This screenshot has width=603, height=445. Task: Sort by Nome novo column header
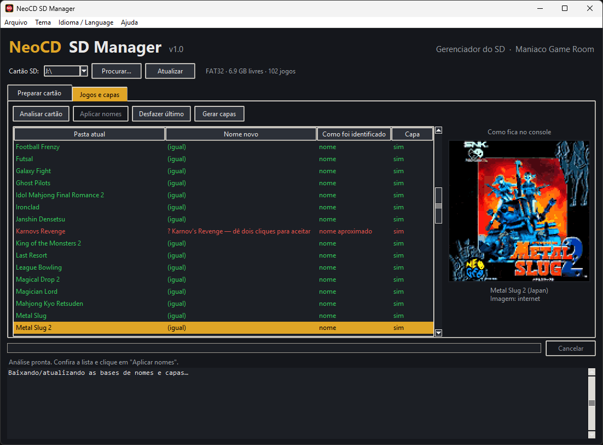click(x=241, y=134)
